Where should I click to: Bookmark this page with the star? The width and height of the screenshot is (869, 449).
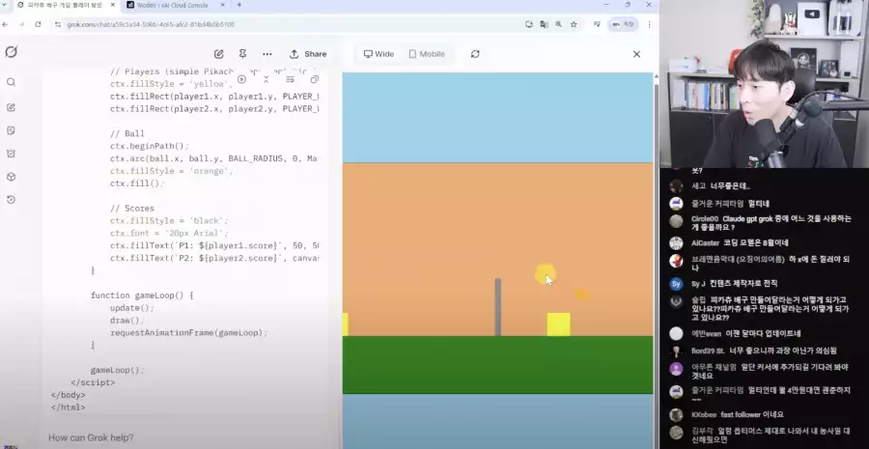(x=574, y=24)
